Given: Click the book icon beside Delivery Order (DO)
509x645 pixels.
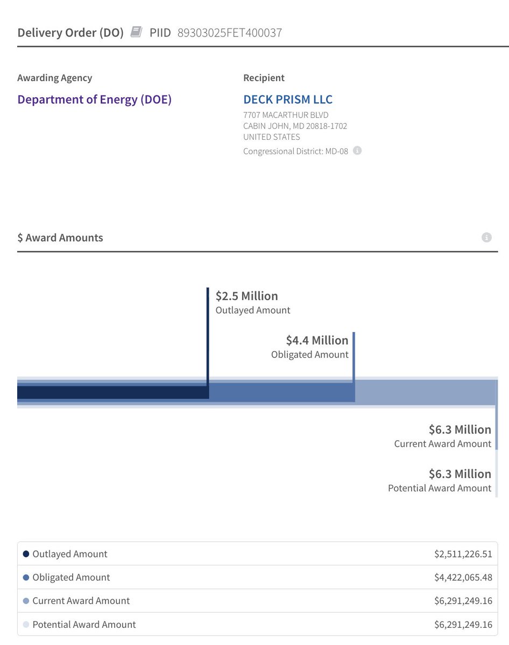Looking at the screenshot, I should pyautogui.click(x=136, y=32).
